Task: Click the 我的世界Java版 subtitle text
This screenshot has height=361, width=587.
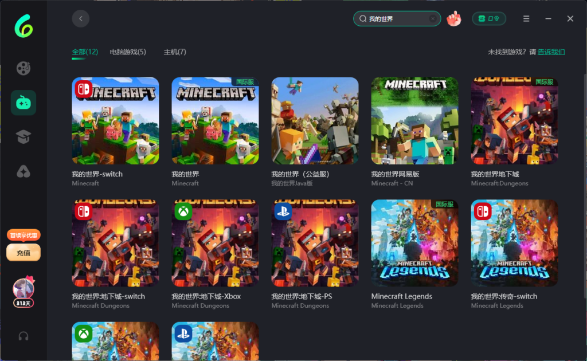Action: pyautogui.click(x=292, y=183)
